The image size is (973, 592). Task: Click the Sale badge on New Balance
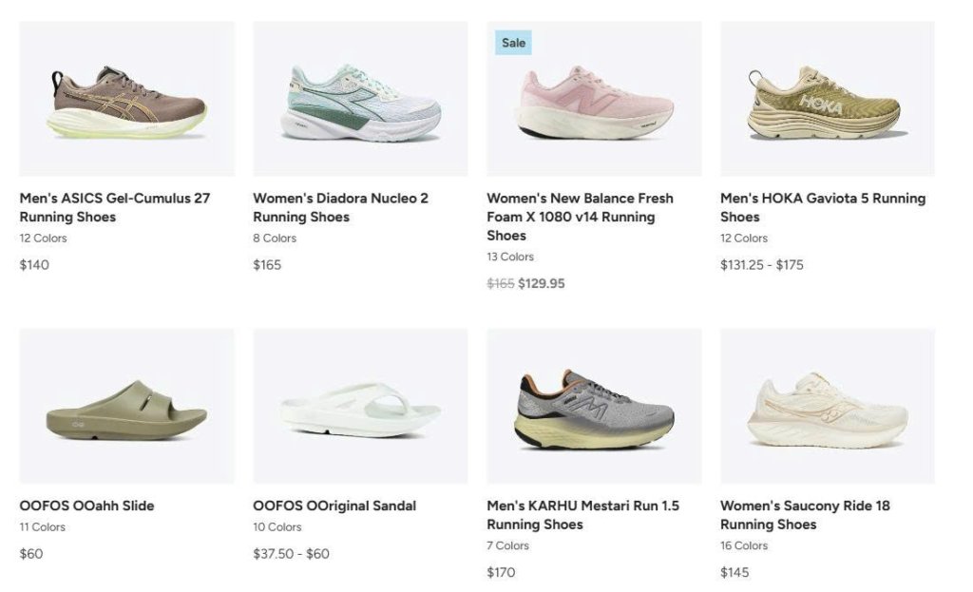click(x=513, y=43)
